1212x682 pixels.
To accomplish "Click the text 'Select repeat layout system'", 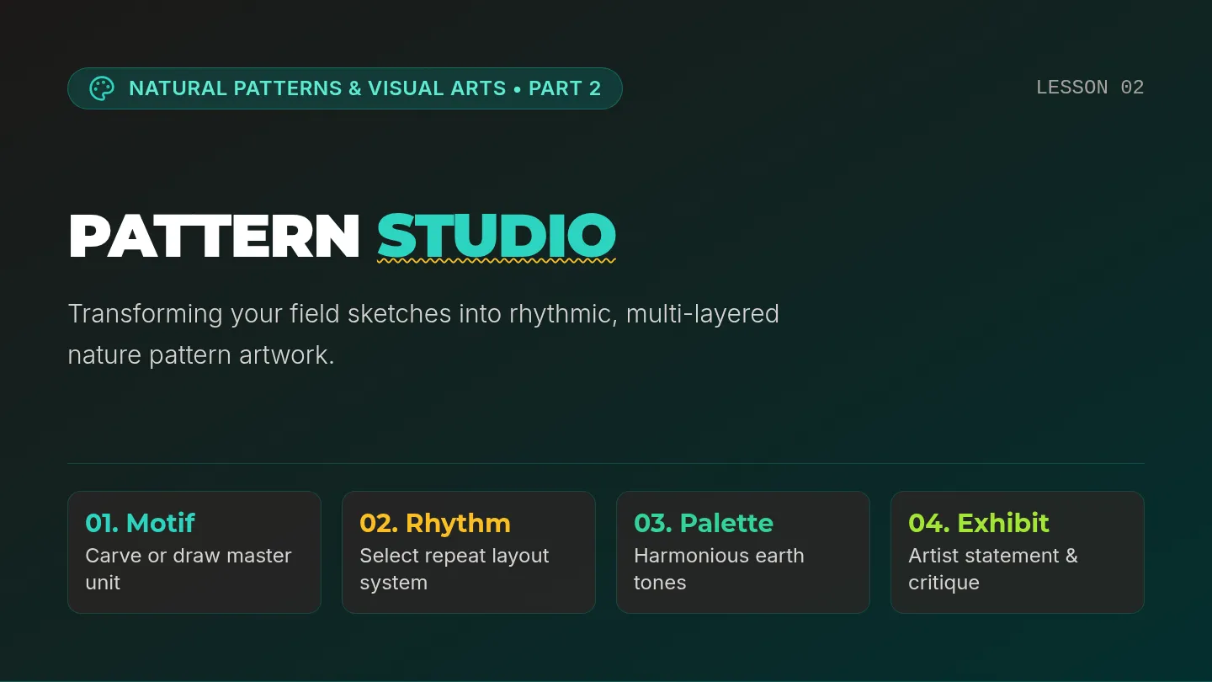I will pyautogui.click(x=454, y=569).
